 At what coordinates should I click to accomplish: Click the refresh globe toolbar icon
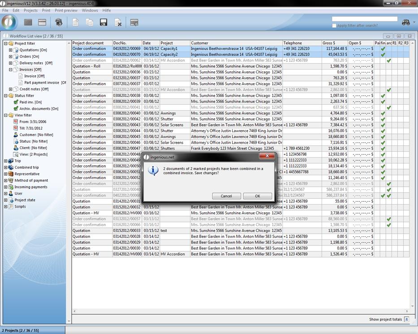pyautogui.click(x=59, y=22)
